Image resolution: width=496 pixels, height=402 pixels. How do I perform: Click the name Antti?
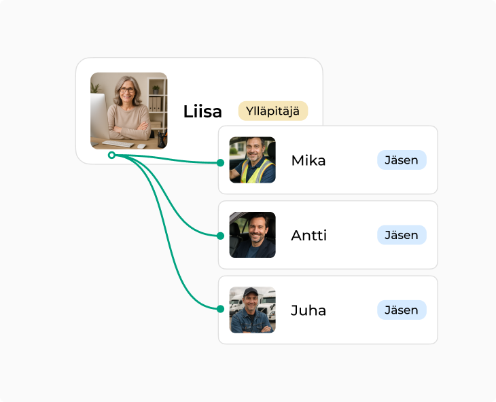[309, 236]
